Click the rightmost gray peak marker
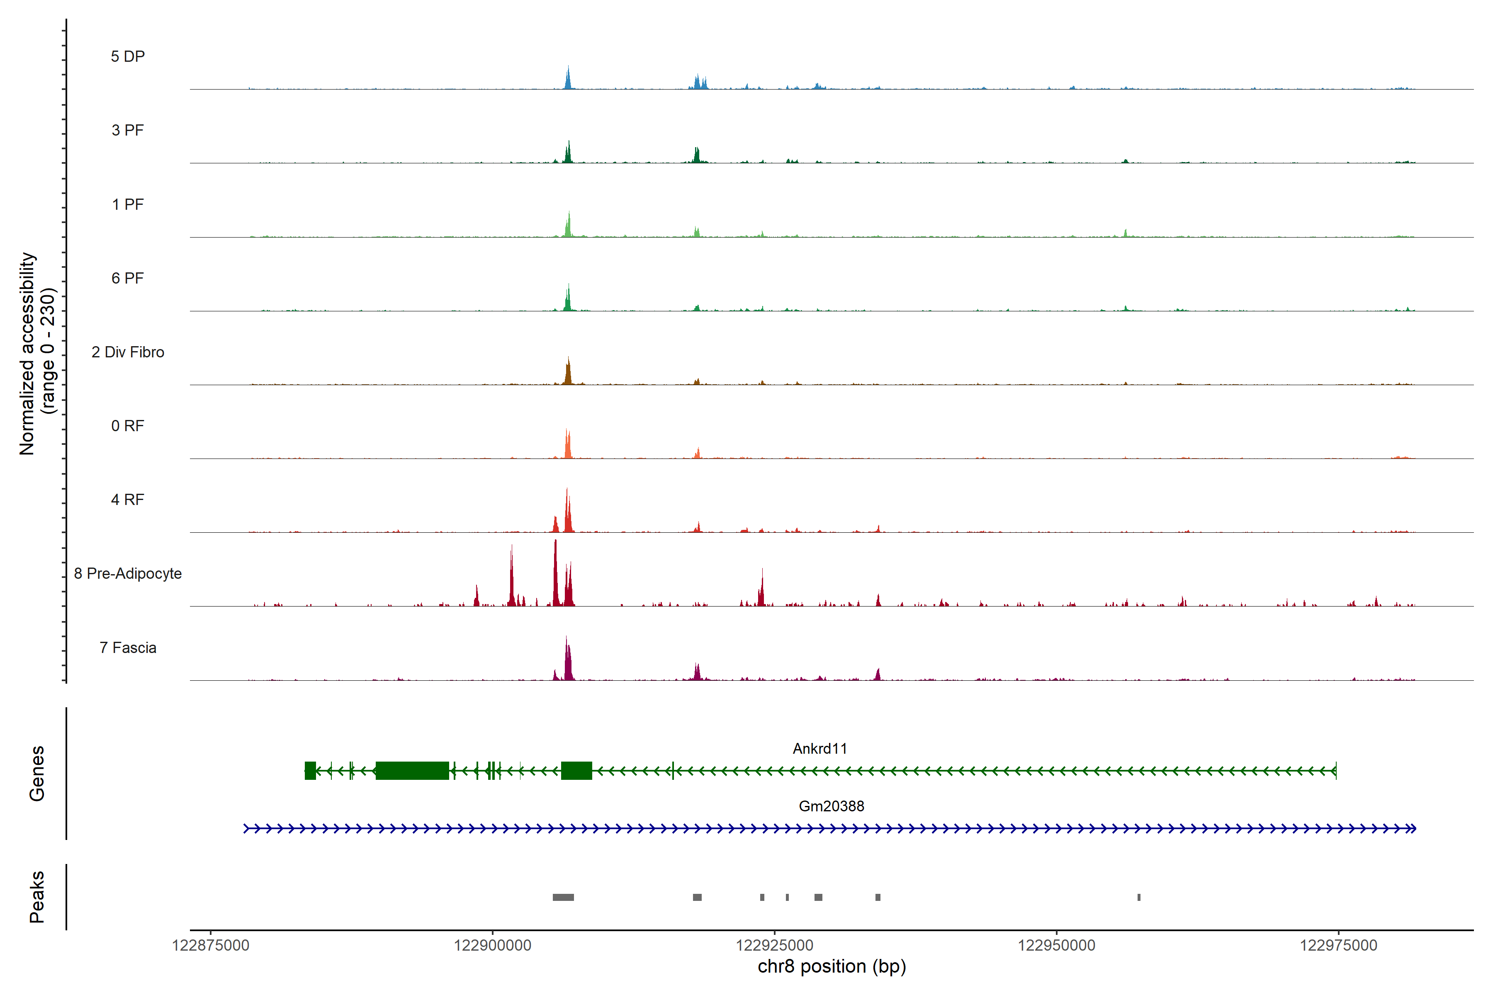The height and width of the screenshot is (995, 1493). coord(1139,897)
